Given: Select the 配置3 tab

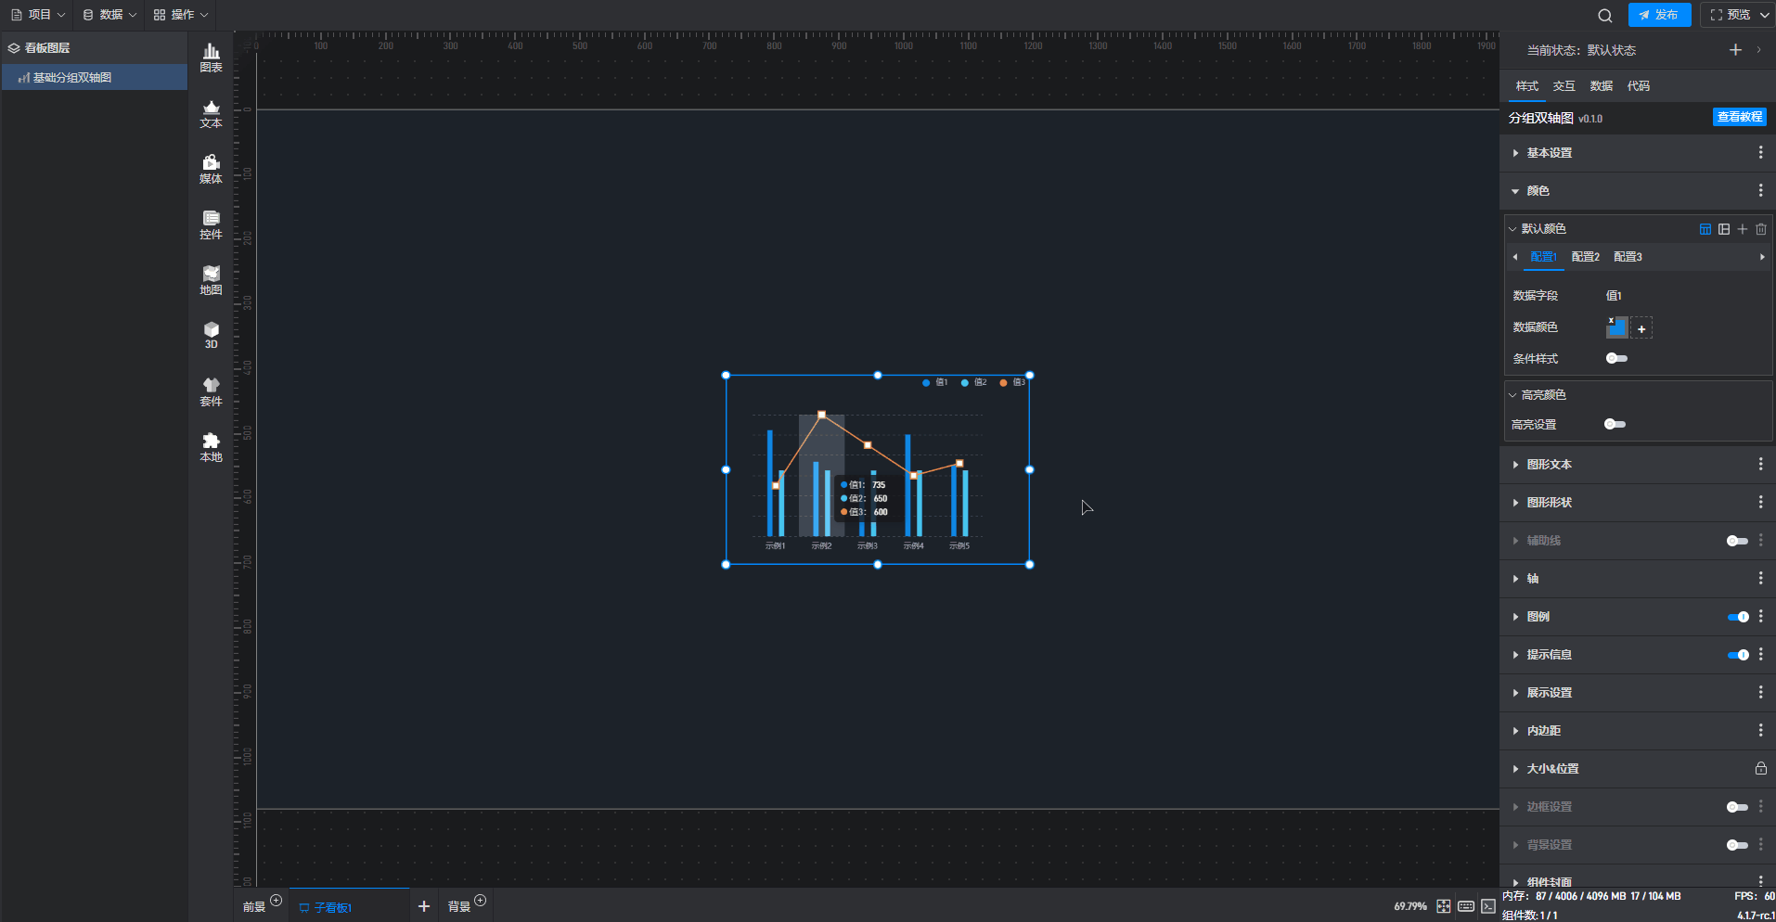Looking at the screenshot, I should pyautogui.click(x=1628, y=257).
